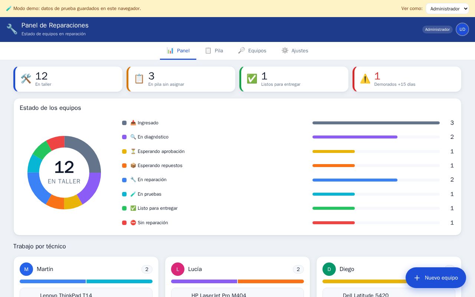Click the Trabajo por técnico heading
The width and height of the screenshot is (475, 297).
[x=40, y=247]
